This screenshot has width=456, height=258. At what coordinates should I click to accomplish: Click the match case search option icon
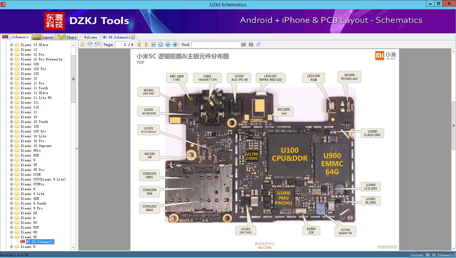(x=258, y=44)
